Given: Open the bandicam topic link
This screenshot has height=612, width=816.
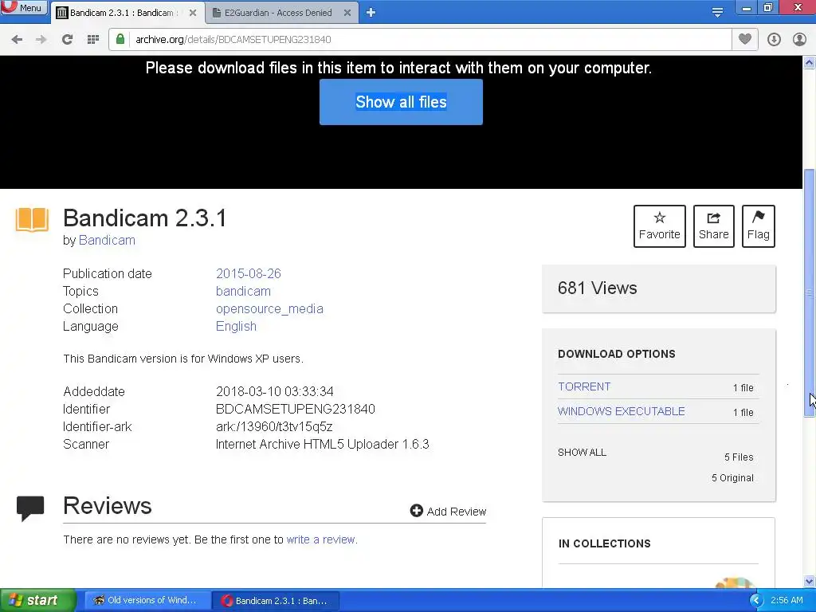Looking at the screenshot, I should (243, 292).
